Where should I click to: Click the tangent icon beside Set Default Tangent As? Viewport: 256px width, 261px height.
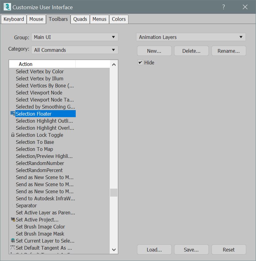[x=13, y=248]
